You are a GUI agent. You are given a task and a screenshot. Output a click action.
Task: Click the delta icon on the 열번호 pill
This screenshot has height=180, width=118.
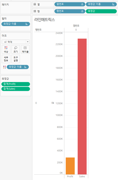point(82,4)
